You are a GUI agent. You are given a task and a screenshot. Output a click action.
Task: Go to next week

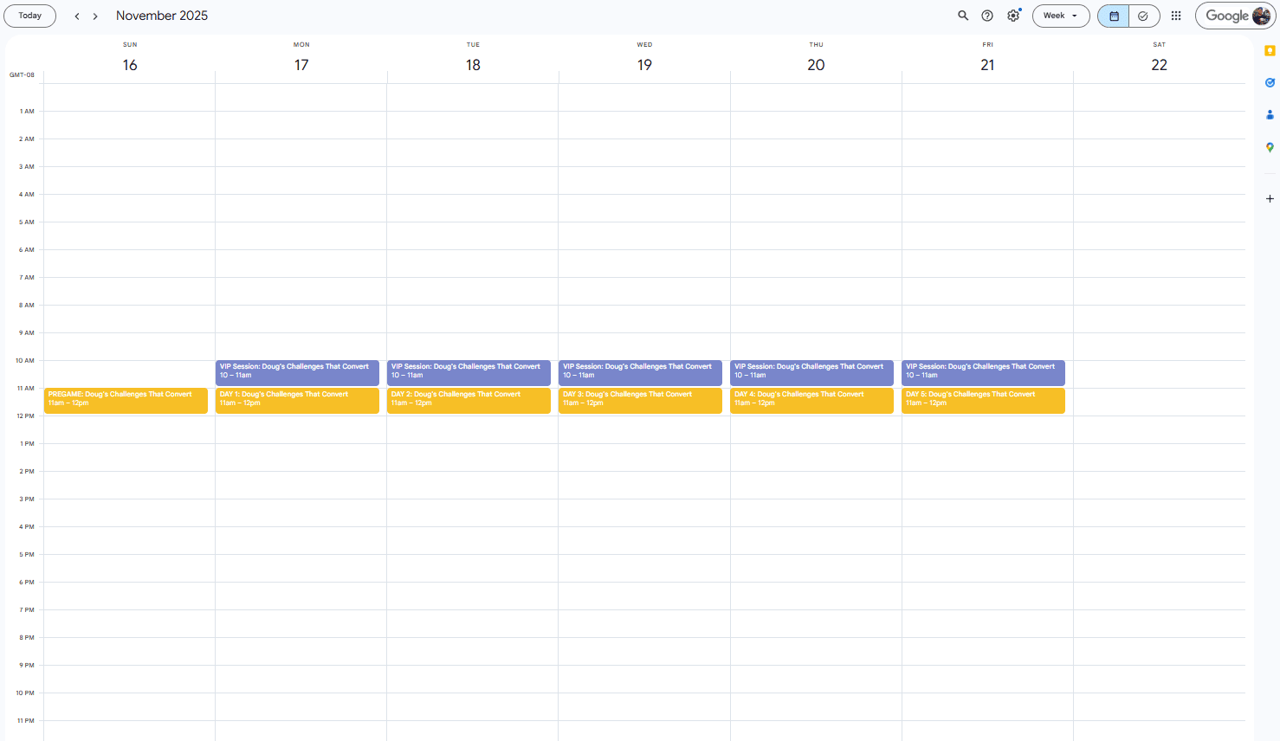95,16
